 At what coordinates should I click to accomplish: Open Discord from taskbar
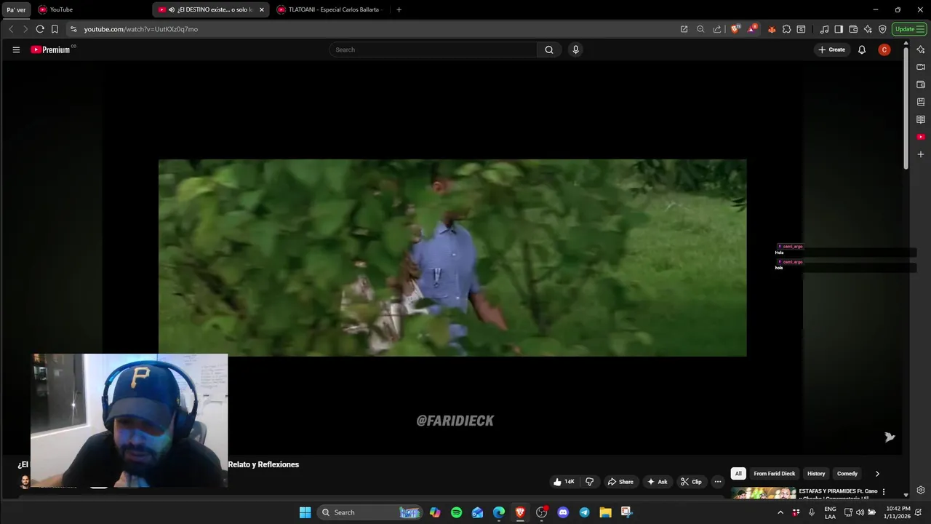563,512
